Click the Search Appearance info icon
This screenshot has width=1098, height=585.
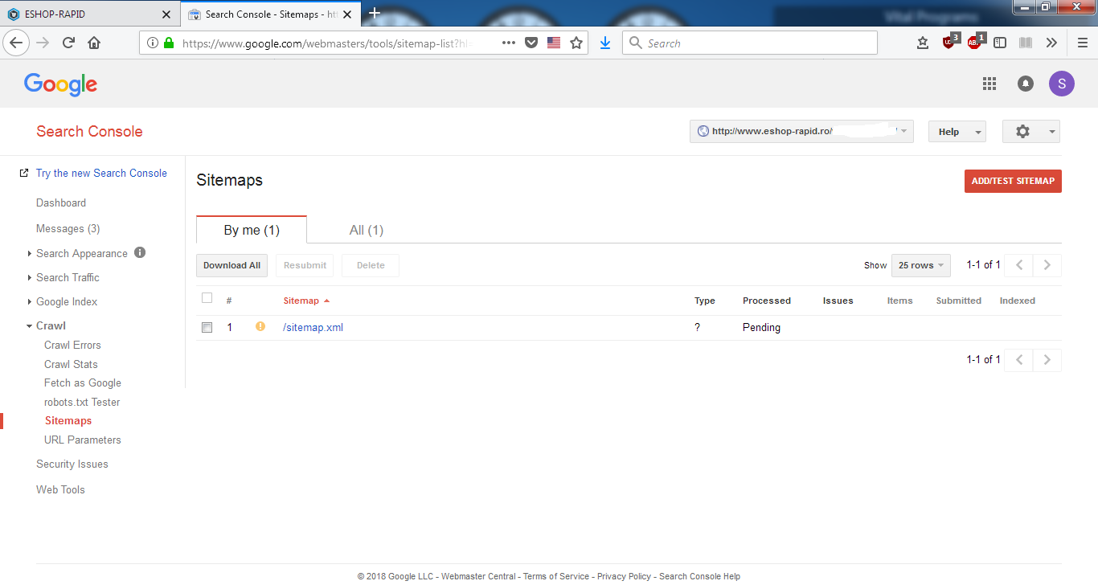click(x=140, y=252)
